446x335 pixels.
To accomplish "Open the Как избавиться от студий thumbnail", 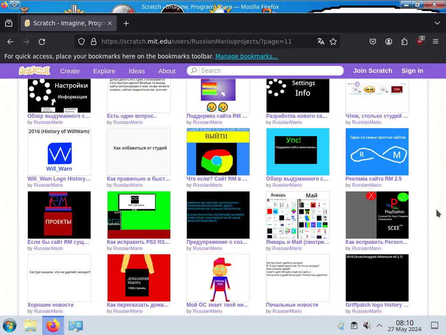I will (x=139, y=151).
